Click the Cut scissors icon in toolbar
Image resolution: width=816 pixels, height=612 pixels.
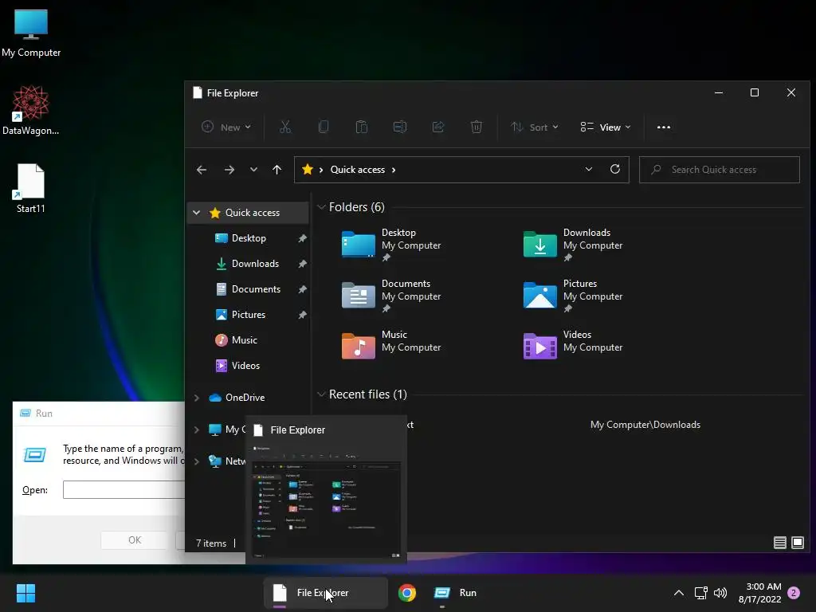point(285,127)
